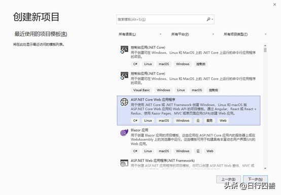
Task: Click the purple Blazor app icon
Action: tap(124, 133)
